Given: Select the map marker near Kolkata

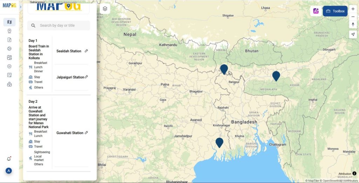Looking at the screenshot, I should [x=219, y=142].
